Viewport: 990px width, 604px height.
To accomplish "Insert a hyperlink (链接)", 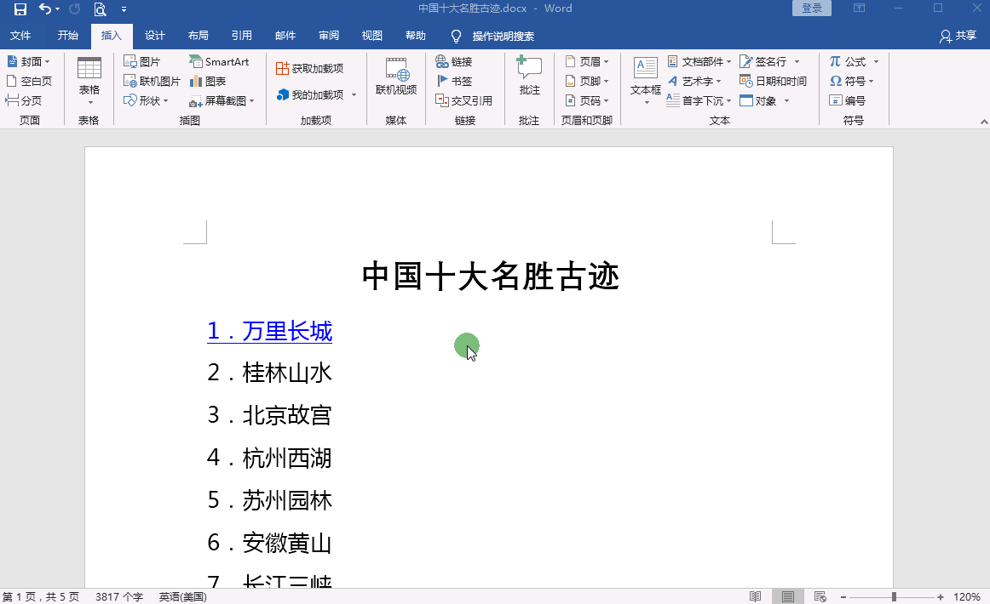I will tap(454, 62).
